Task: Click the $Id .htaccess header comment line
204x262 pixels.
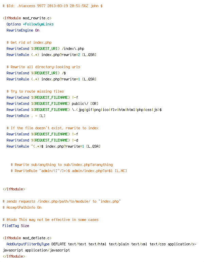Action: point(52,6)
